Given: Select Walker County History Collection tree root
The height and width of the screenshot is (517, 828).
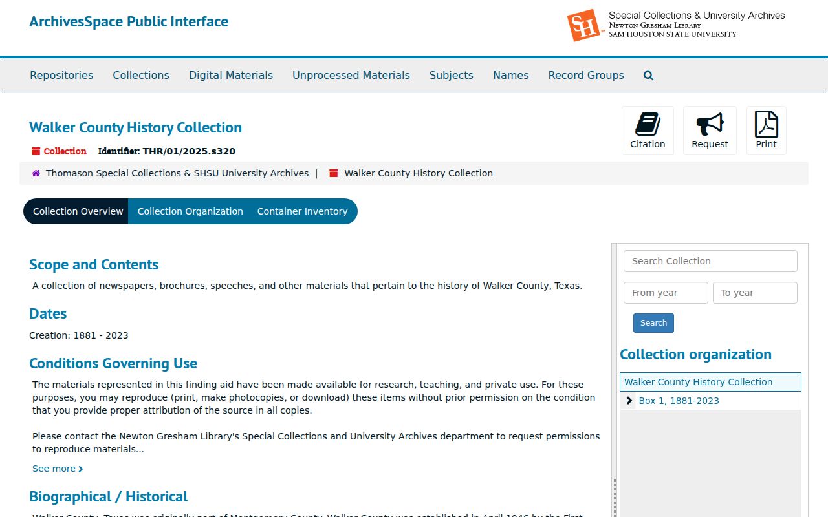Looking at the screenshot, I should point(710,382).
